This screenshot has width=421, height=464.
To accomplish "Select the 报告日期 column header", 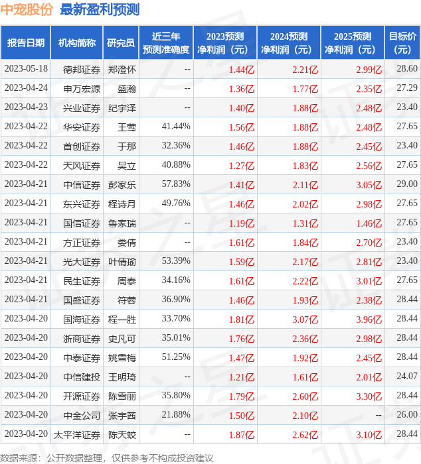I will pos(26,43).
